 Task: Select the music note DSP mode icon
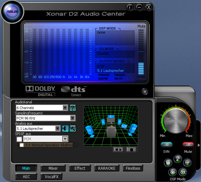coord(178,159)
